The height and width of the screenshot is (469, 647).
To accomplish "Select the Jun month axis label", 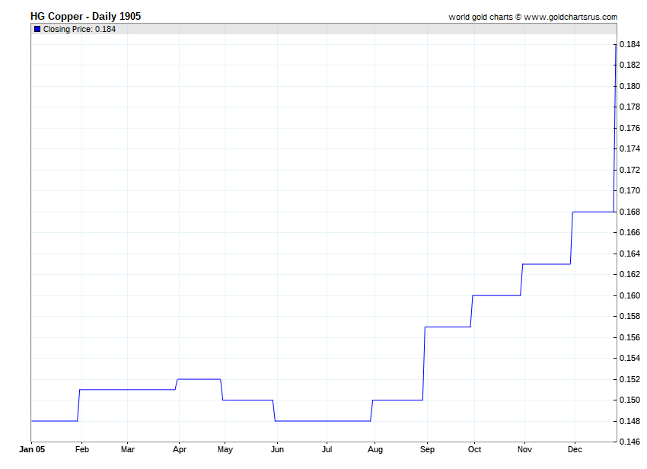I will [277, 449].
